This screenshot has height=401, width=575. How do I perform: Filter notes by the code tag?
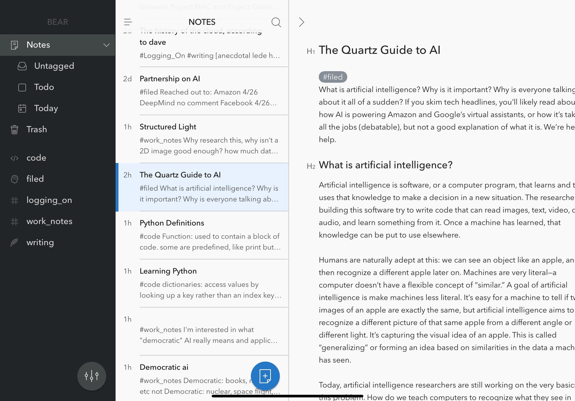pos(57,158)
